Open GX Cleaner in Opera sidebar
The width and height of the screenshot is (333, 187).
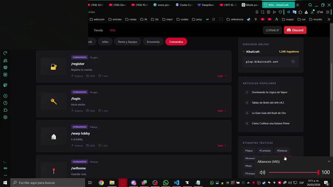point(5,61)
